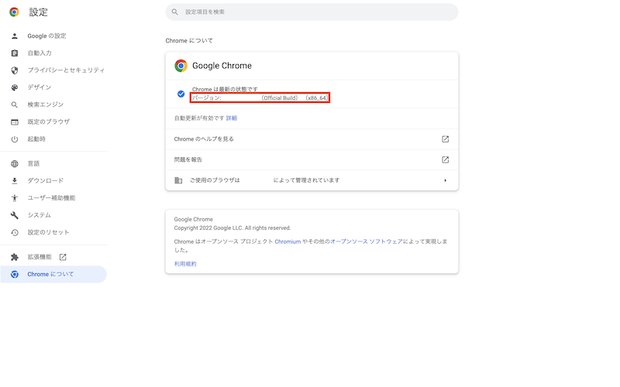
Task: Open 利用規約 terms link
Action: [185, 264]
